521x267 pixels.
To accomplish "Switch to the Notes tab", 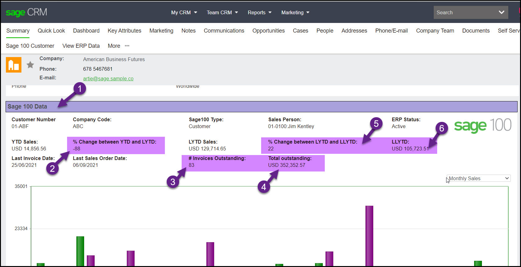I will [188, 31].
